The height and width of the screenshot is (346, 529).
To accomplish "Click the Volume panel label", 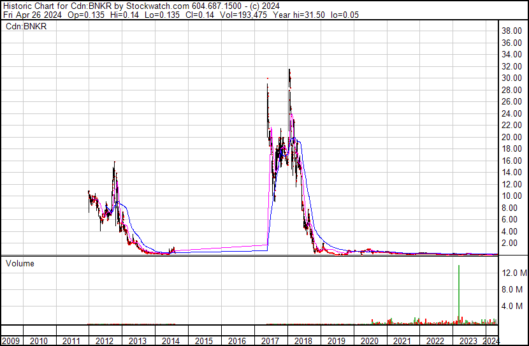I will coord(20,263).
